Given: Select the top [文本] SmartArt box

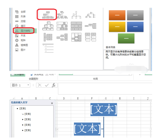Looking at the screenshot, I should pyautogui.click(x=104, y=109).
